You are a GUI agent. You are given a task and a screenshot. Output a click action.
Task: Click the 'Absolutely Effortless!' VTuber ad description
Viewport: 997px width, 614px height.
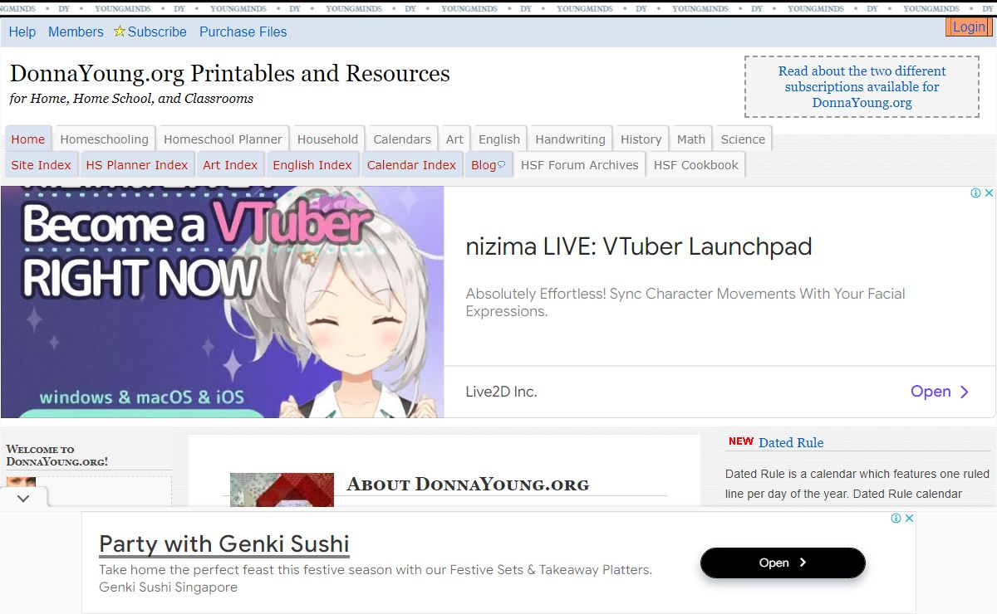click(685, 303)
